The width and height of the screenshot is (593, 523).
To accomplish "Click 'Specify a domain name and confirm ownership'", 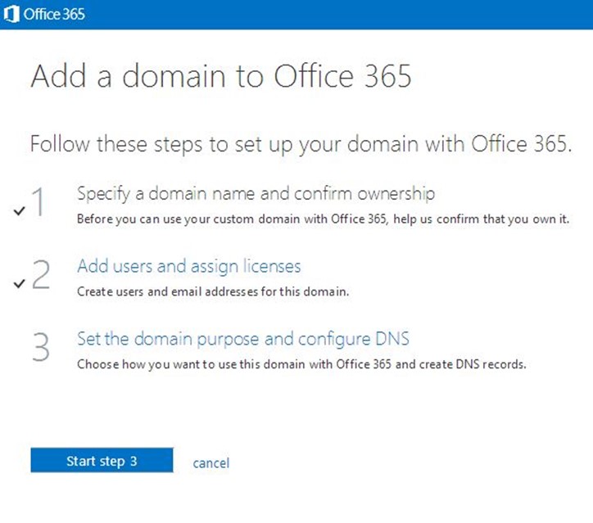I will coord(256,194).
